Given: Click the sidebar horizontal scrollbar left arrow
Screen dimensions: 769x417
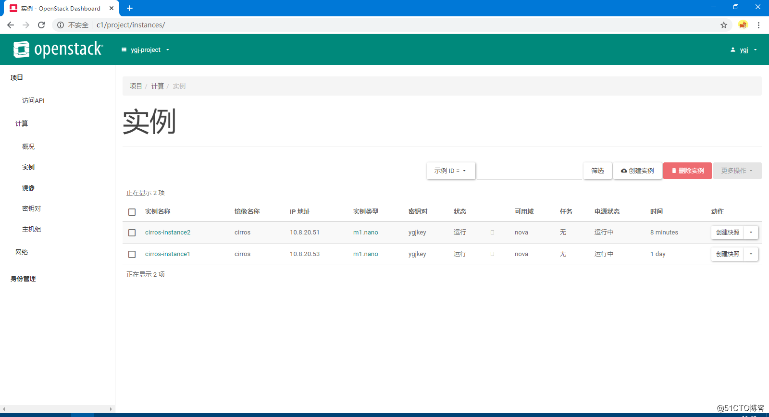Looking at the screenshot, I should tap(4, 409).
